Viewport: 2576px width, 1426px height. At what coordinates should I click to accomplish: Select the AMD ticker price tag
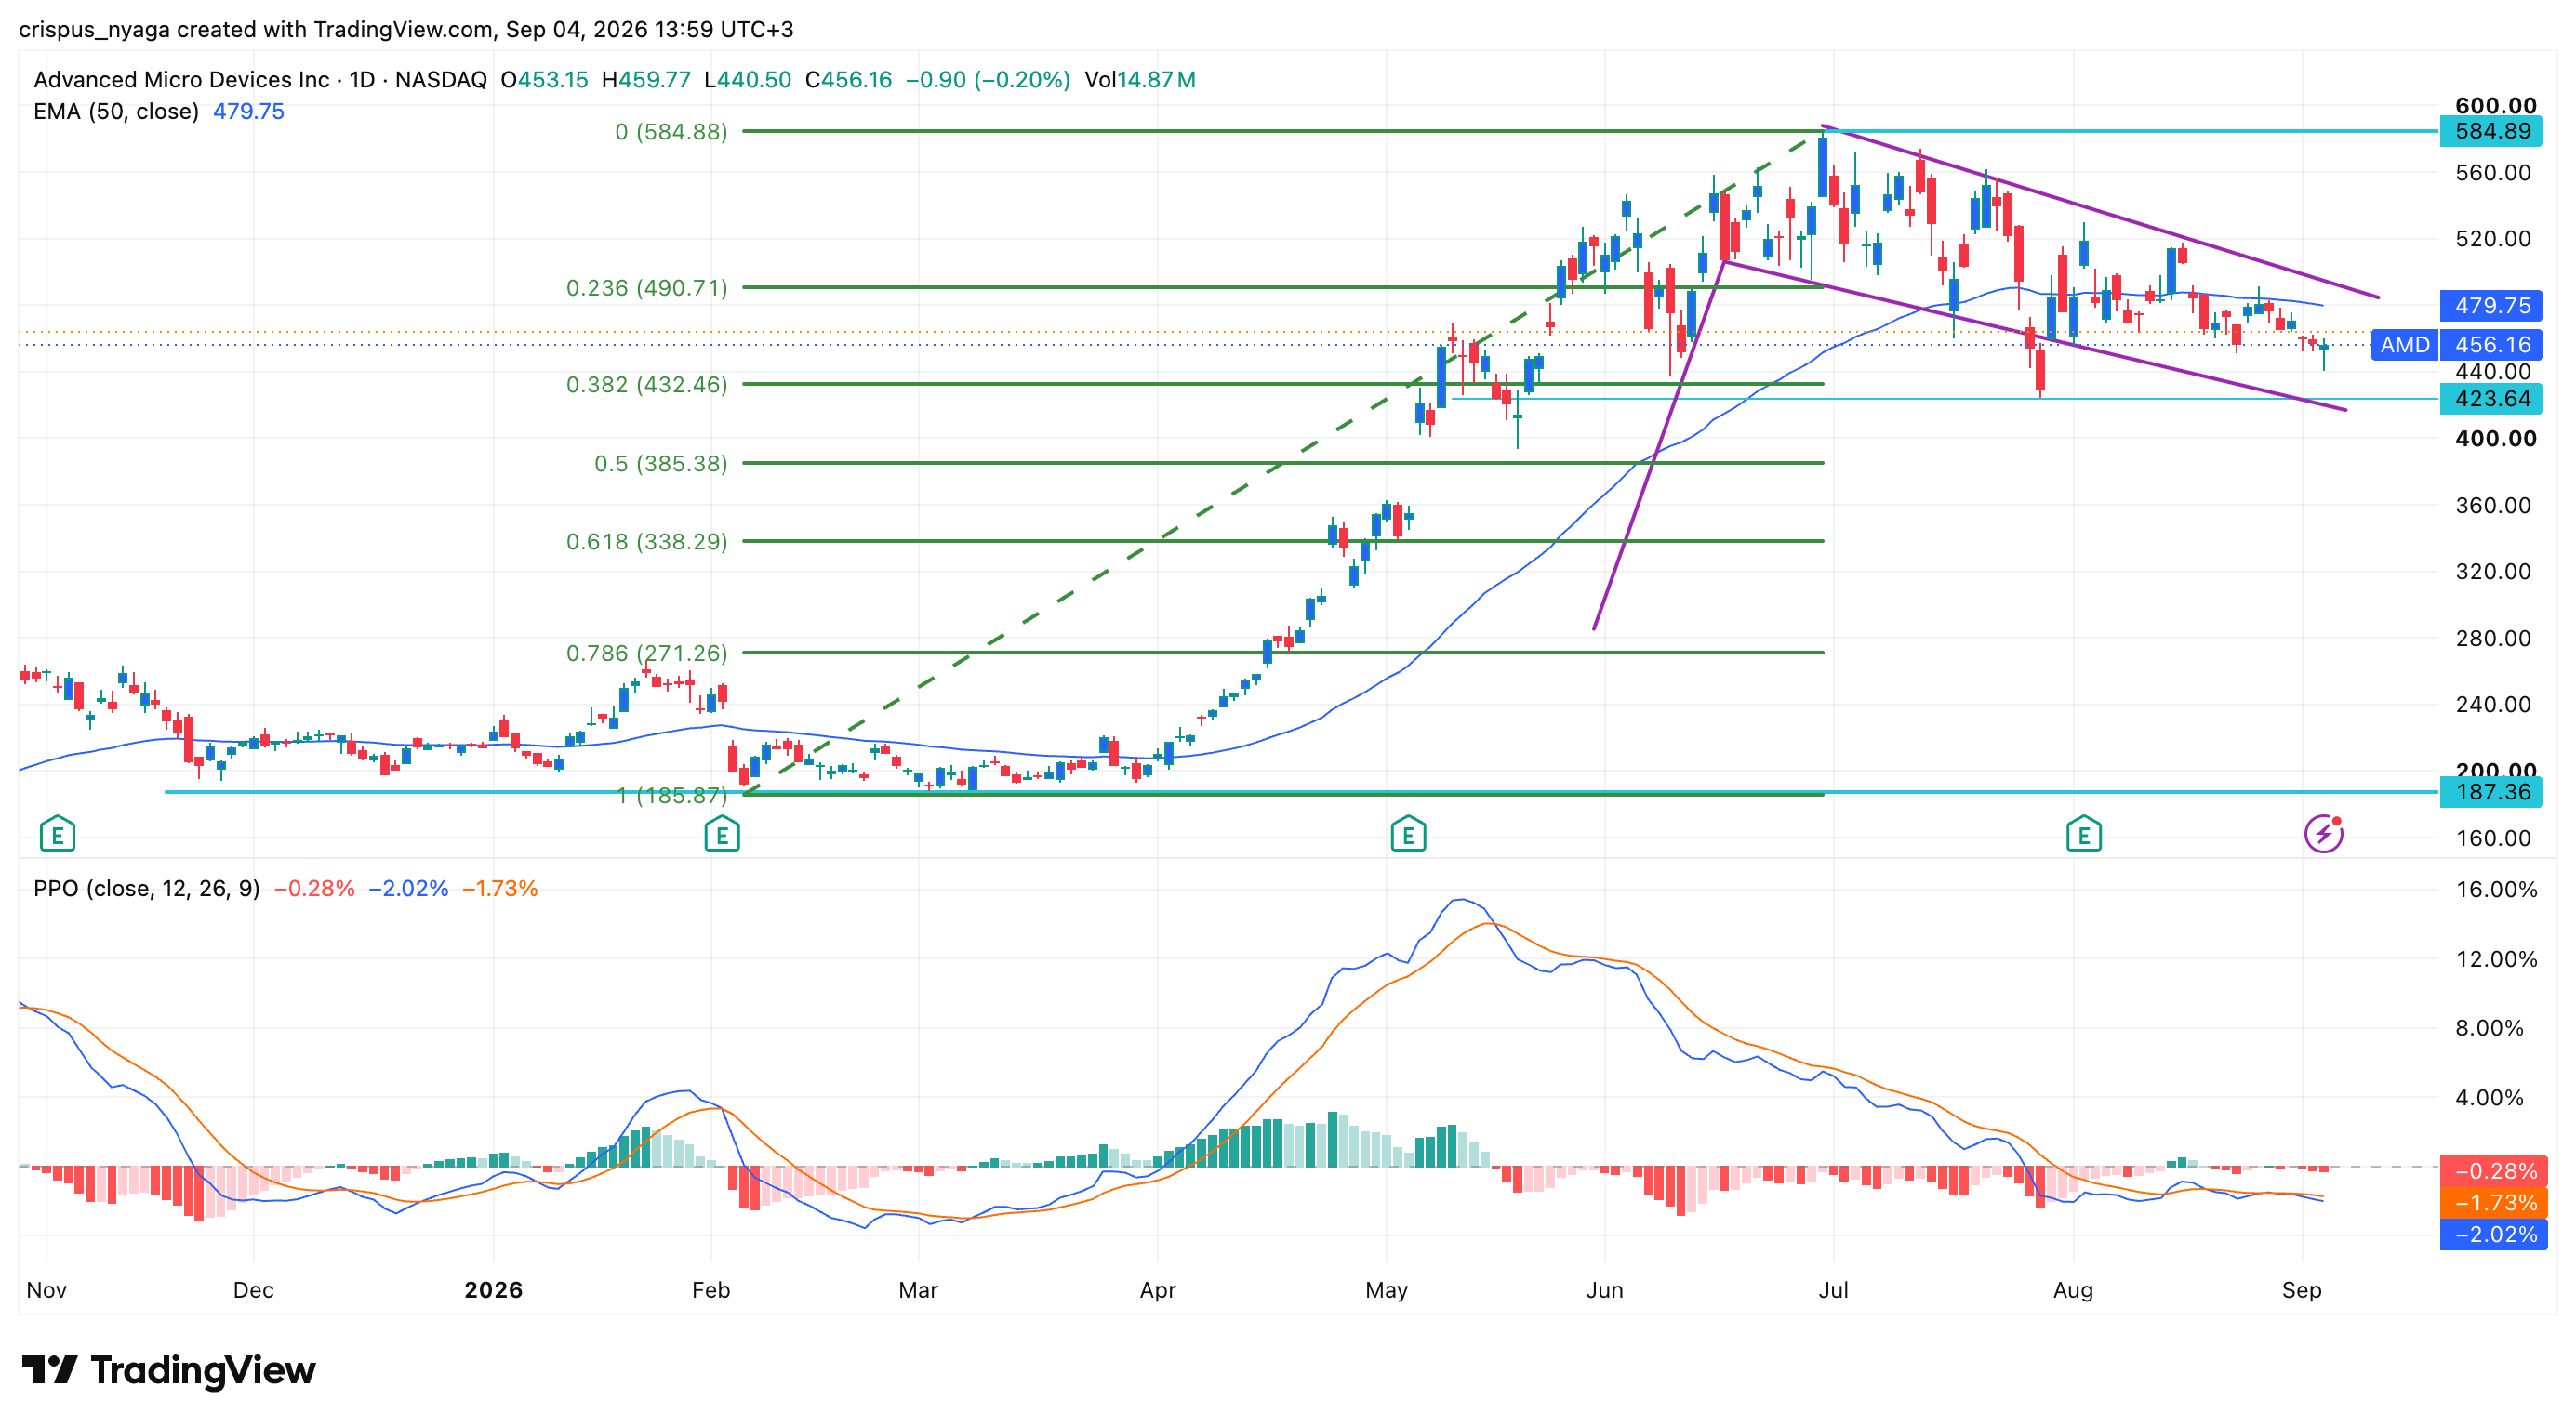(x=2403, y=345)
